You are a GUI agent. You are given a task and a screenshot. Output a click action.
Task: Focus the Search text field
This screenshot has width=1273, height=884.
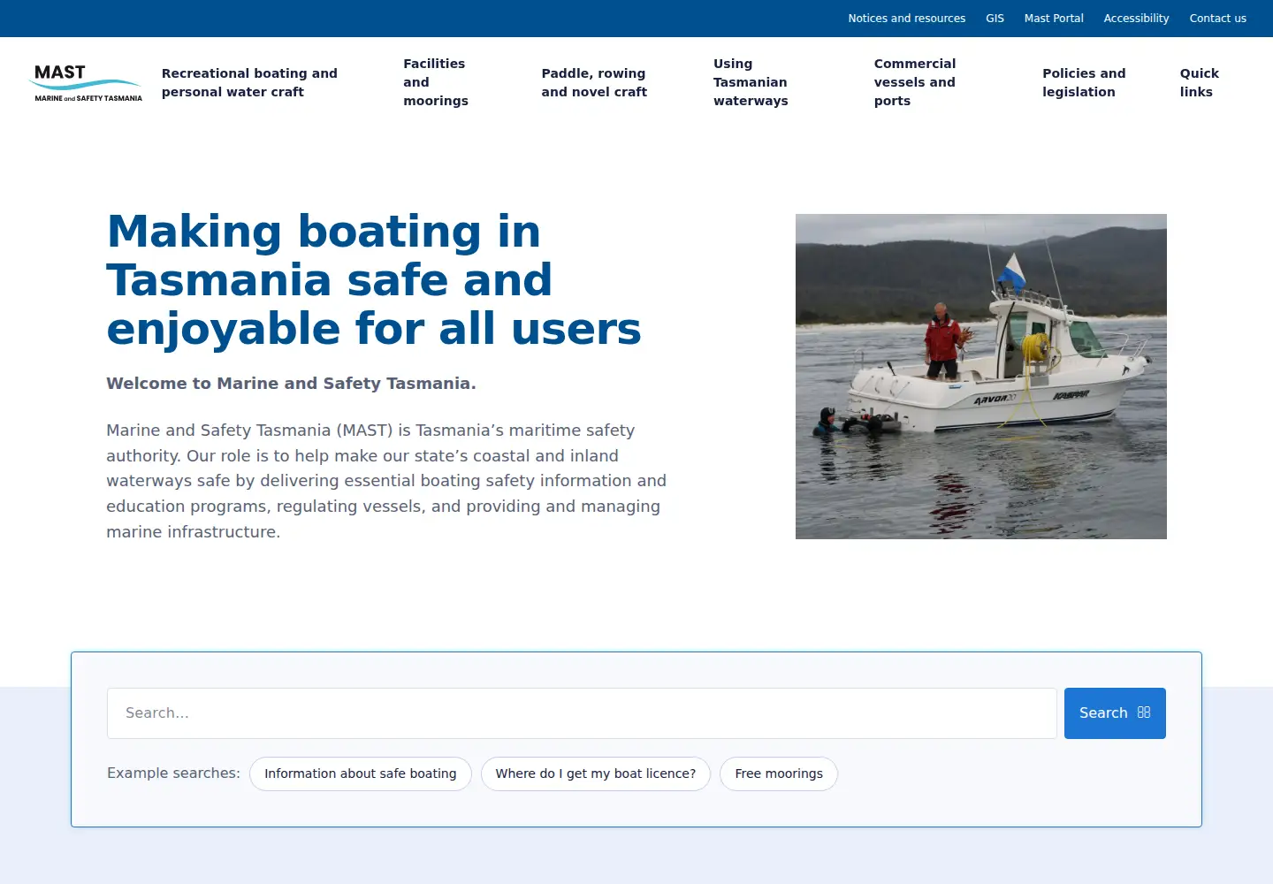pos(582,713)
